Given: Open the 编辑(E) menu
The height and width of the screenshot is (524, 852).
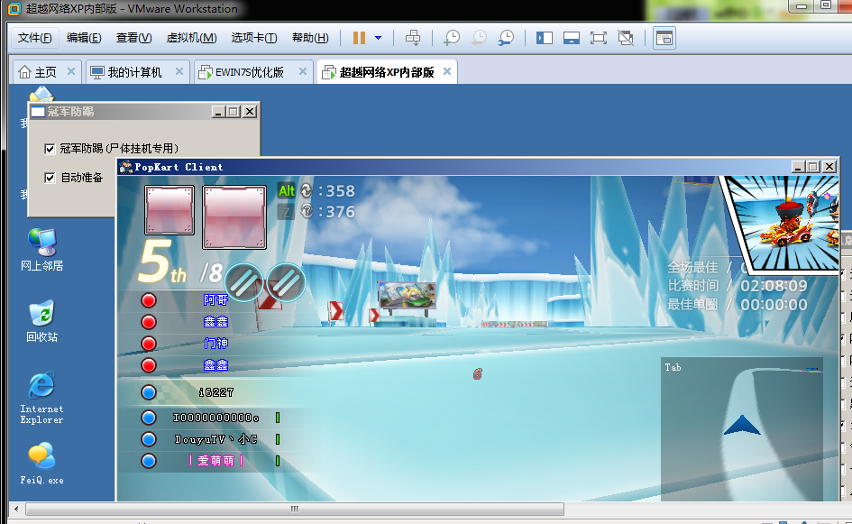Looking at the screenshot, I should (x=84, y=38).
